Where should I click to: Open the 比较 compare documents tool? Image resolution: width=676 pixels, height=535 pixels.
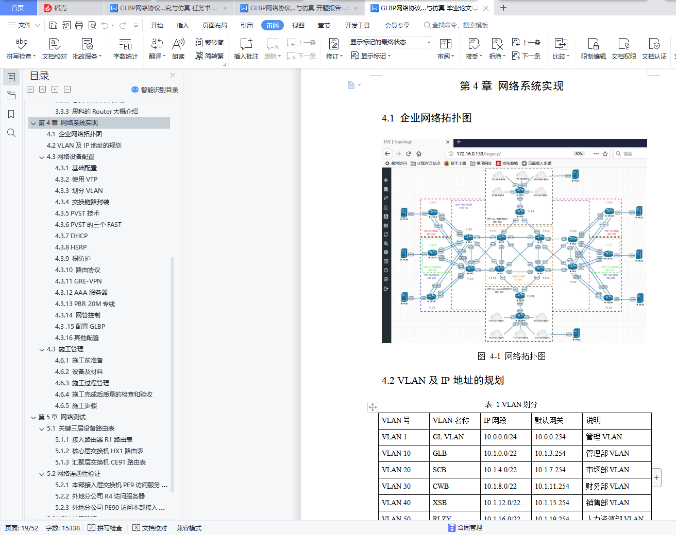(561, 49)
